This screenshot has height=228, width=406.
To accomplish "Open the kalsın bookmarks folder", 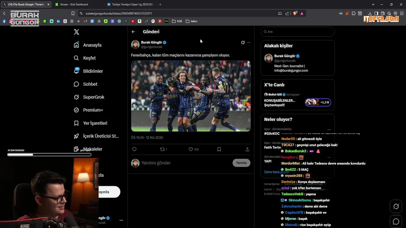I will tap(192, 21).
